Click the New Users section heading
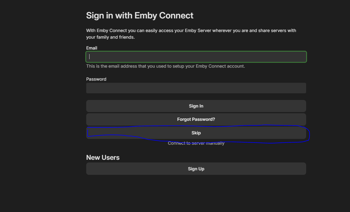Image resolution: width=350 pixels, height=212 pixels. pos(103,158)
